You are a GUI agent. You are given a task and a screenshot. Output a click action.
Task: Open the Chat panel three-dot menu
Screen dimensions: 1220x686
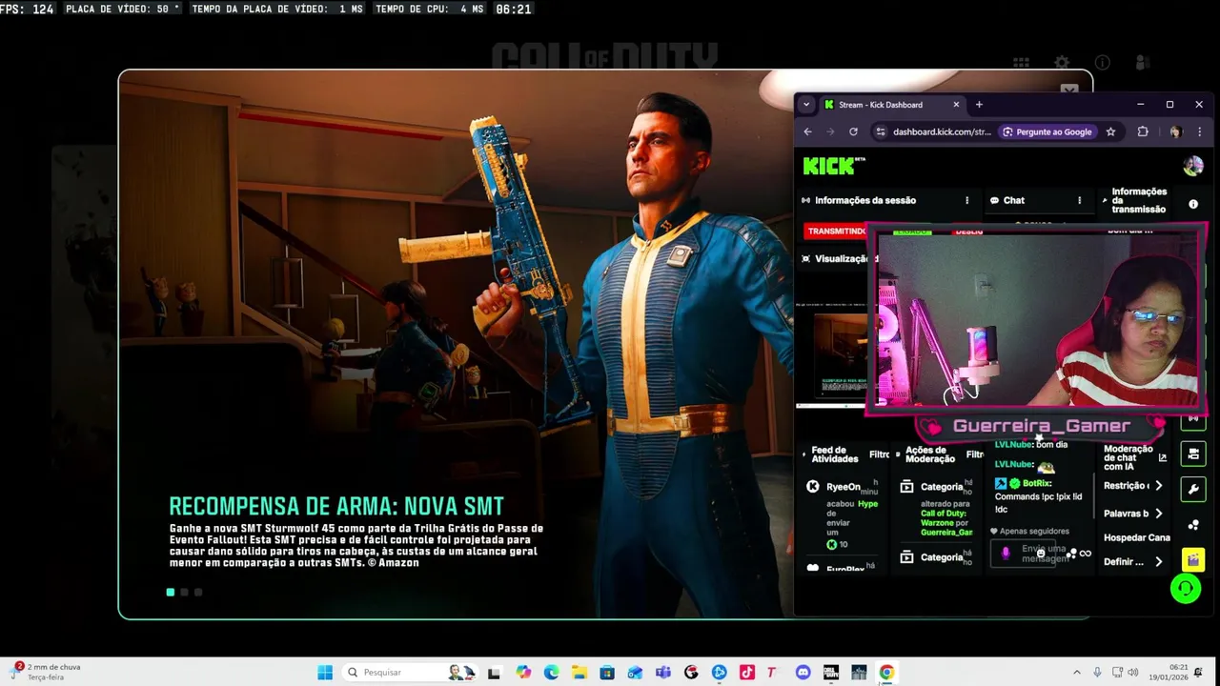pyautogui.click(x=1079, y=200)
